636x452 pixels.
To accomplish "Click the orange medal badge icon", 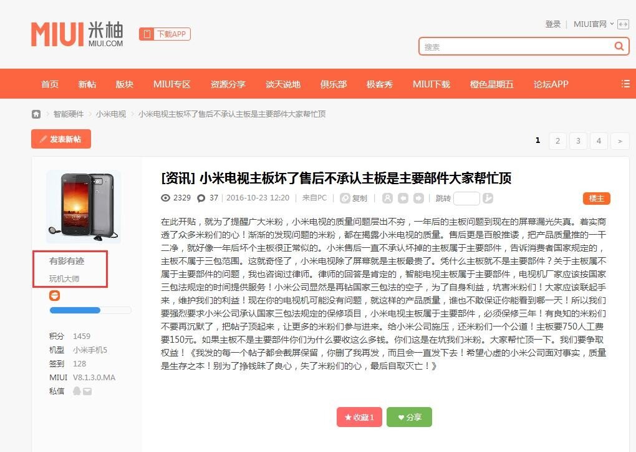I will click(x=54, y=295).
